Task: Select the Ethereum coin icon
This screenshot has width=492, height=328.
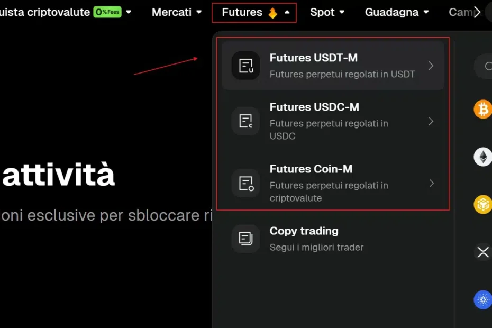Action: click(482, 157)
